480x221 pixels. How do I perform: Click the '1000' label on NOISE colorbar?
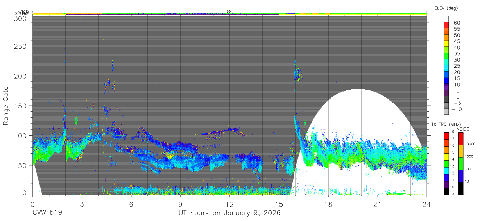[x=469, y=156]
